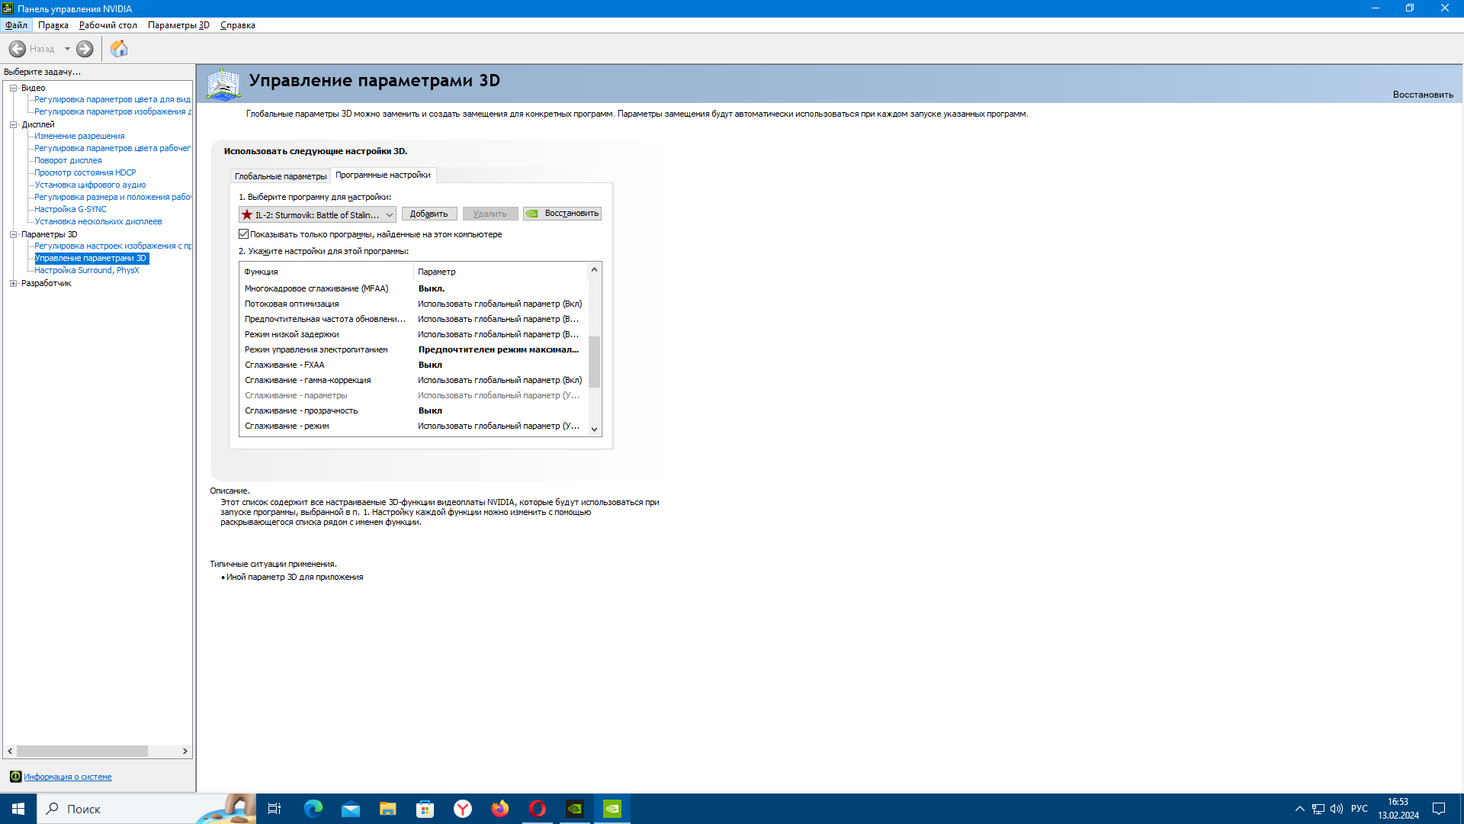
Task: Launch Firefox from taskbar
Action: pyautogui.click(x=499, y=809)
